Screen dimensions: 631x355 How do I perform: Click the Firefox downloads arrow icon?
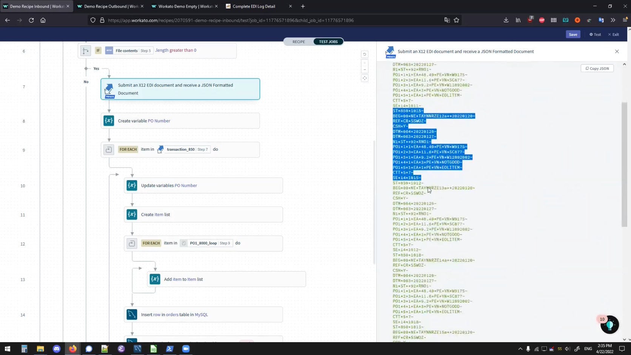(506, 20)
